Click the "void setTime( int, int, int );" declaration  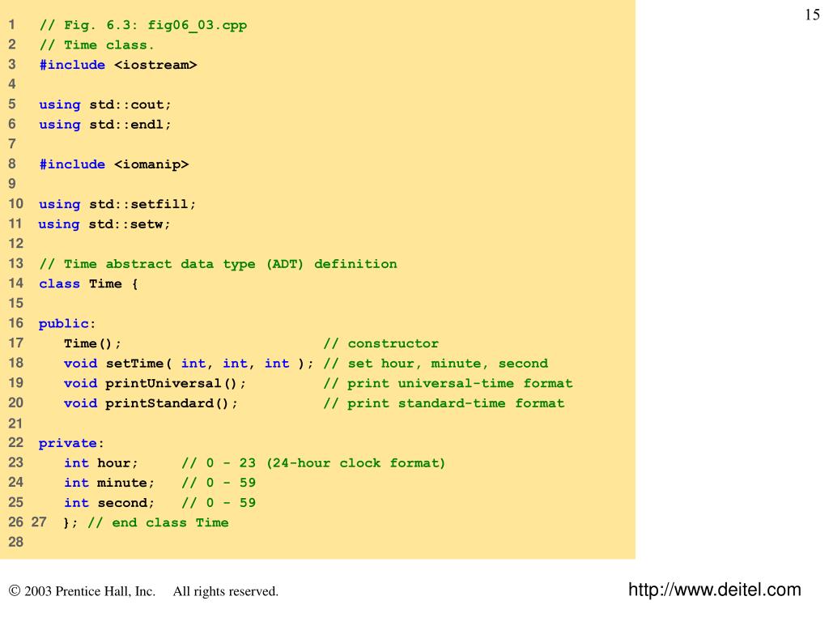pyautogui.click(x=189, y=364)
